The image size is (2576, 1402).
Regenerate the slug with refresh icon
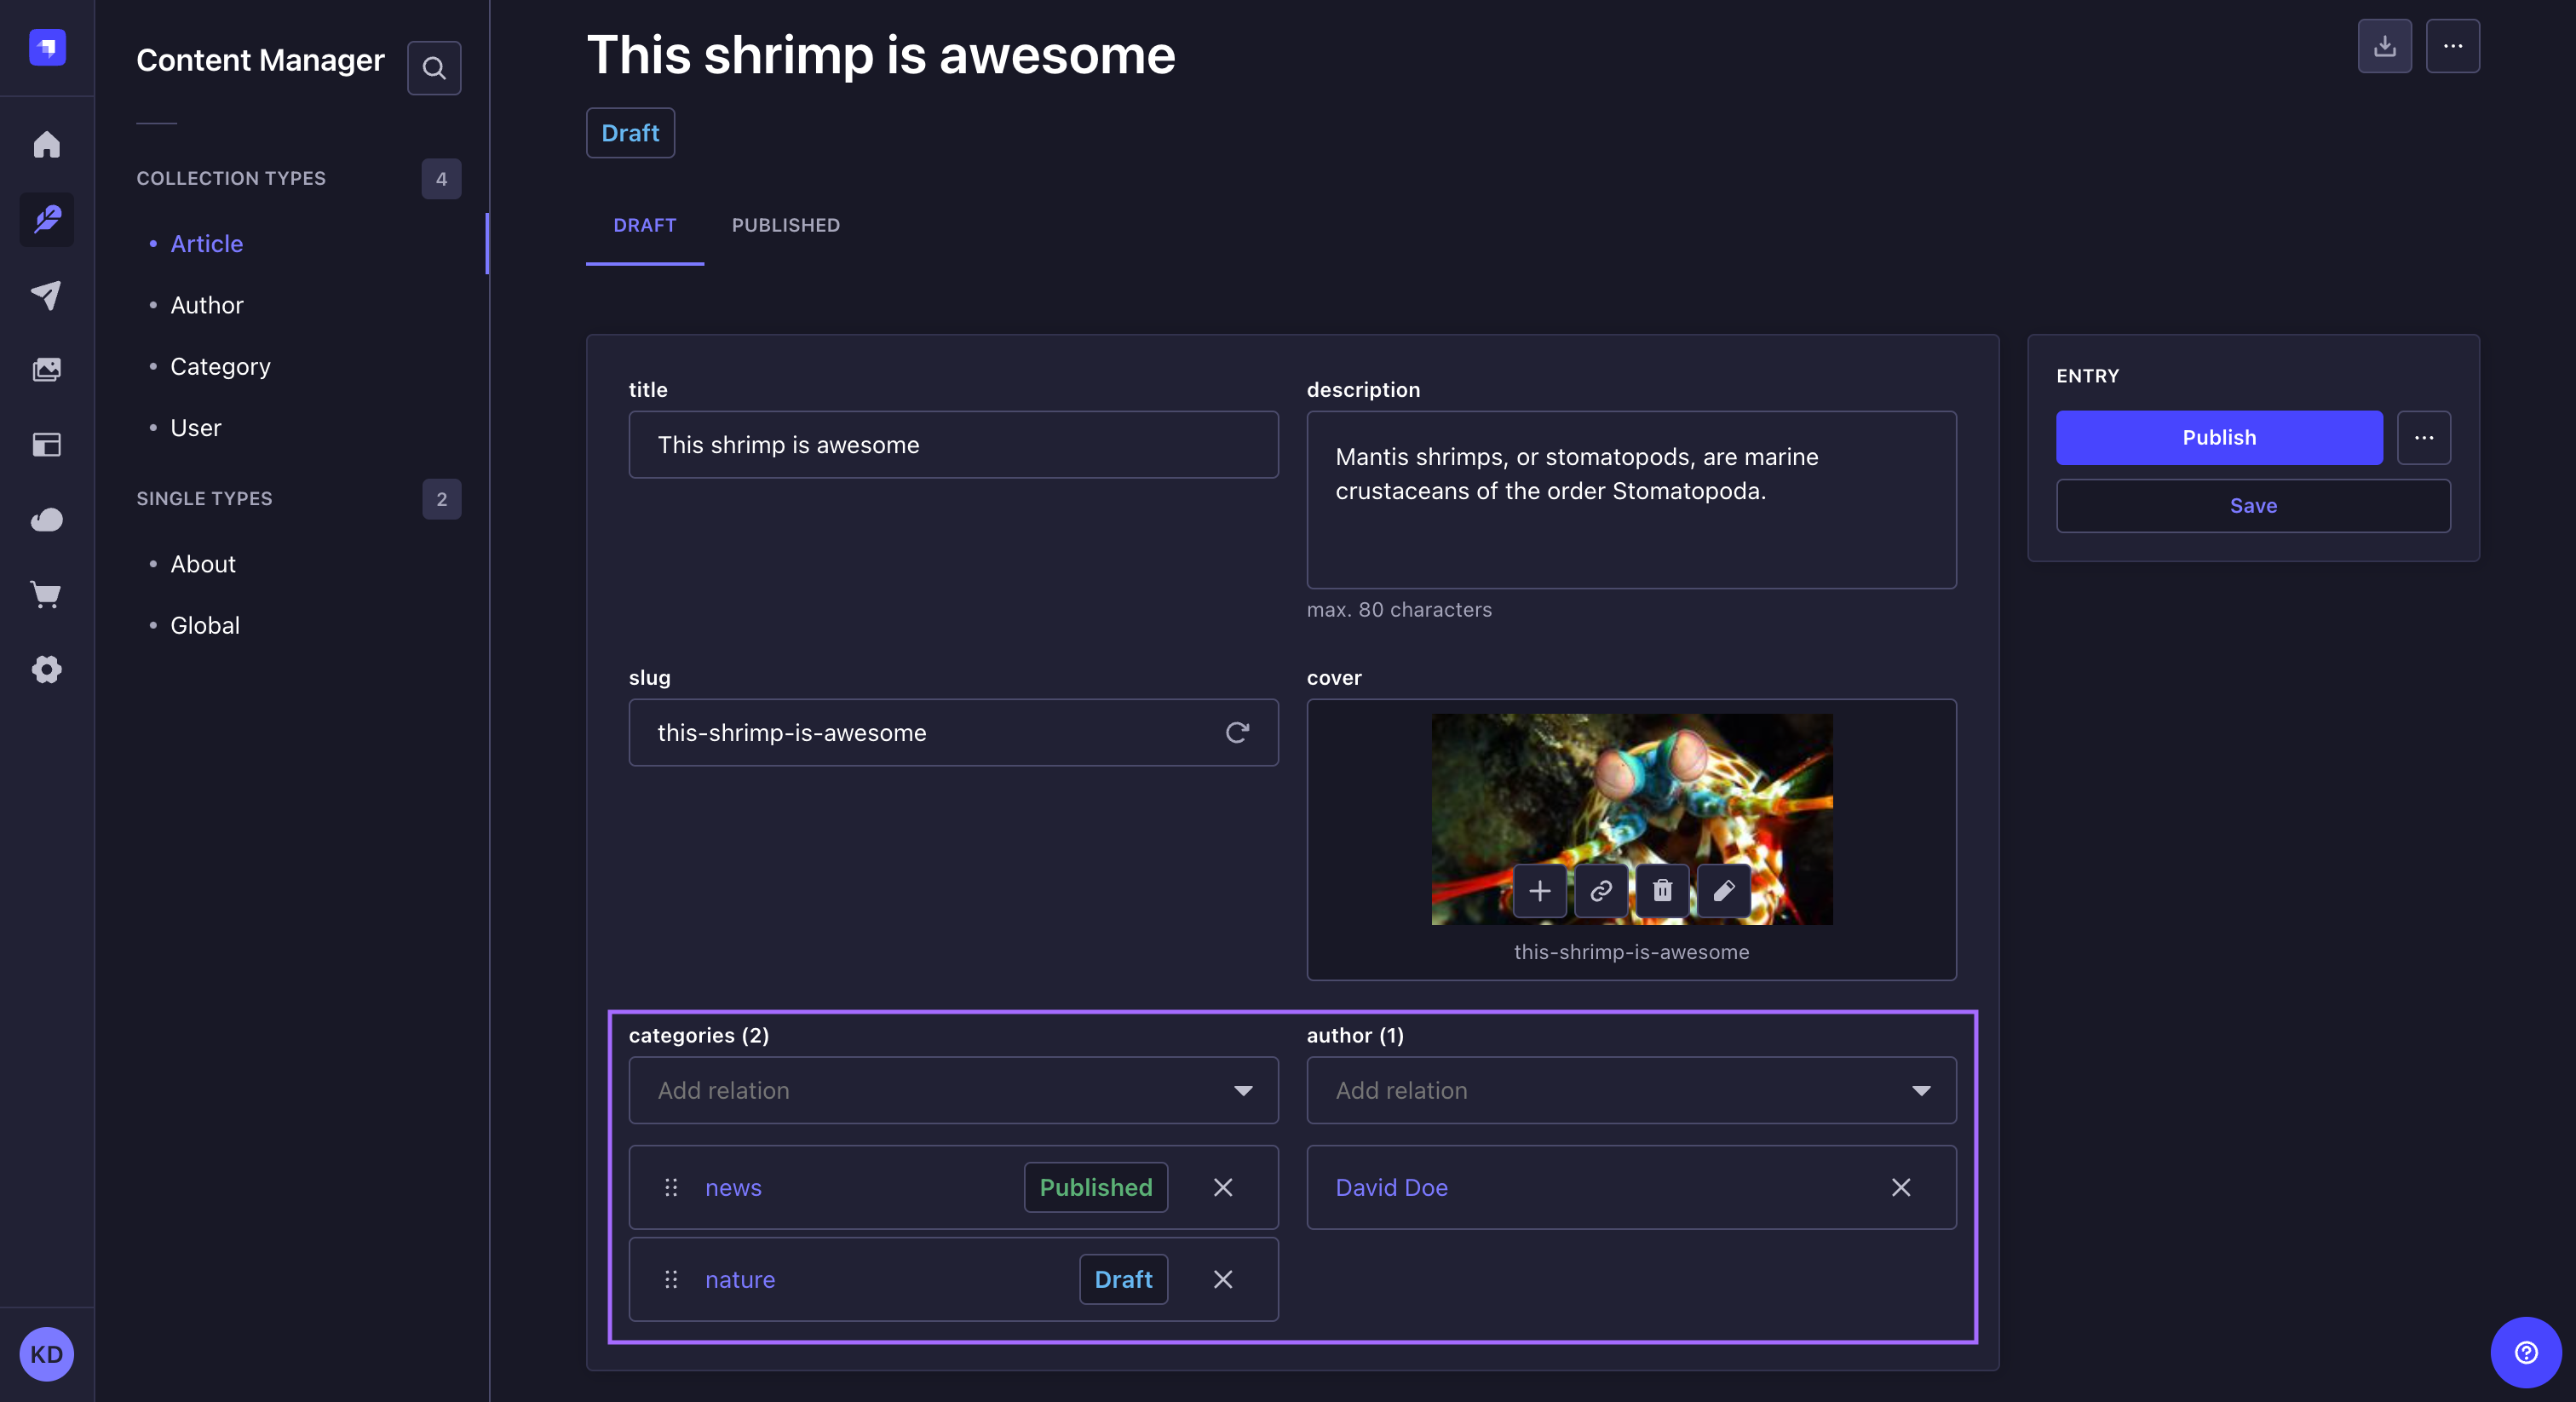pyautogui.click(x=1236, y=732)
